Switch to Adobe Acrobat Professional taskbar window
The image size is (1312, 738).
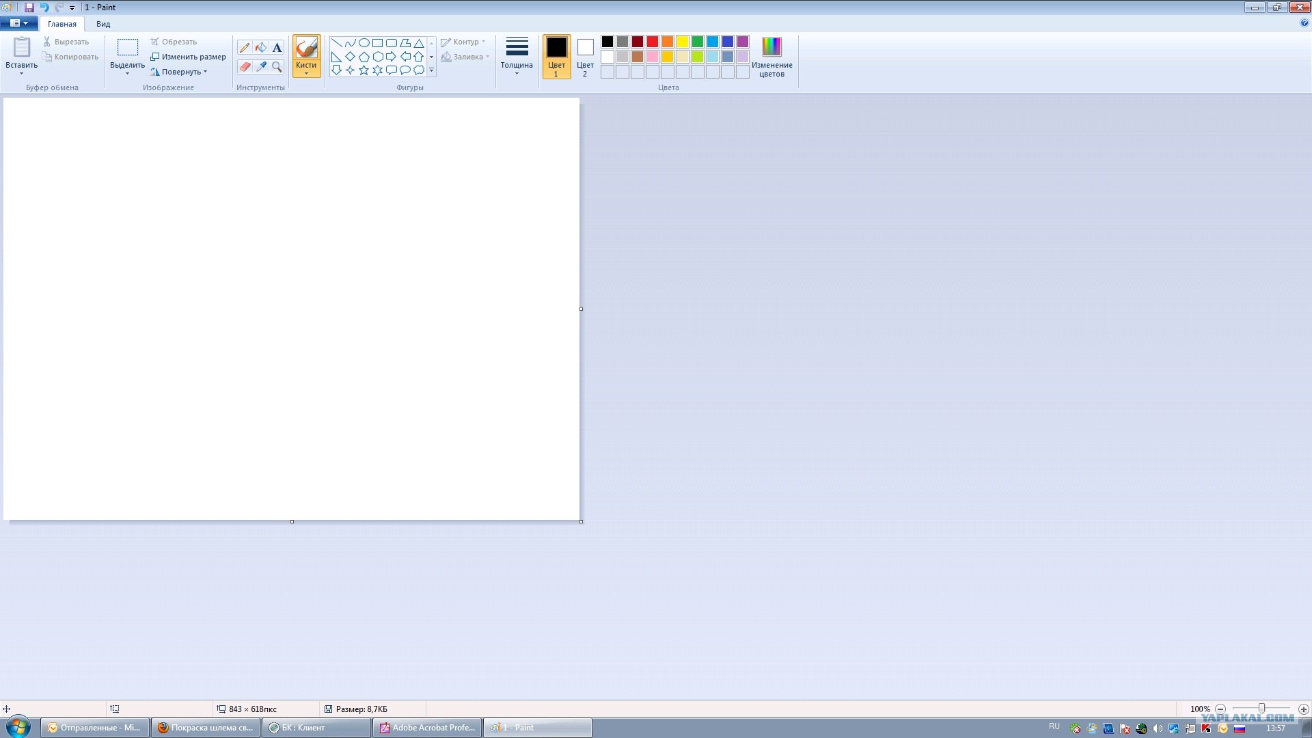click(428, 728)
